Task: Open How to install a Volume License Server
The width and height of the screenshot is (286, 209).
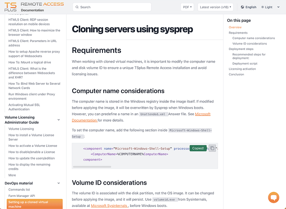Action: tap(31, 137)
